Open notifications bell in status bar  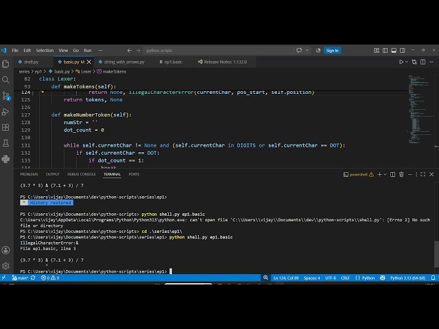(x=433, y=278)
